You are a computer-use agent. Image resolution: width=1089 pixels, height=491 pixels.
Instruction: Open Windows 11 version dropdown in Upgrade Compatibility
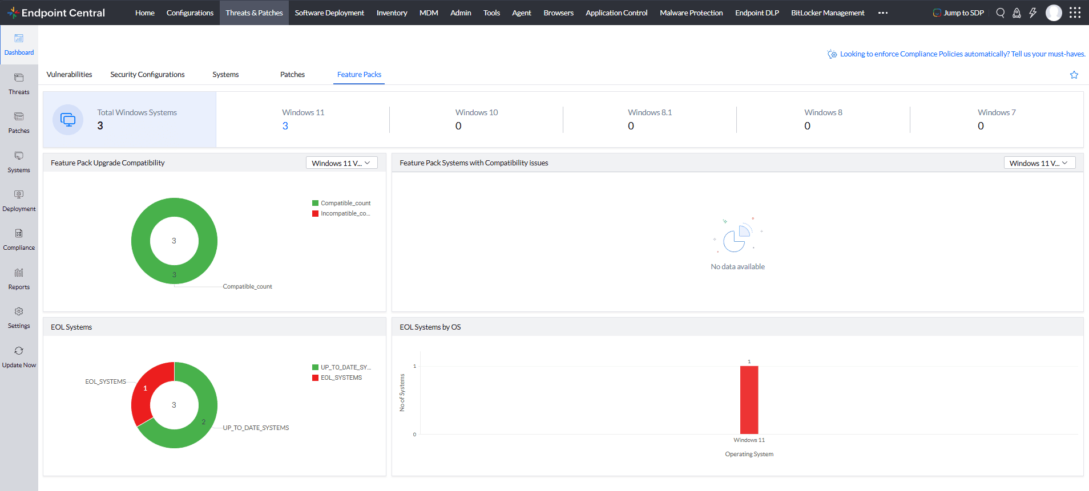(x=341, y=163)
